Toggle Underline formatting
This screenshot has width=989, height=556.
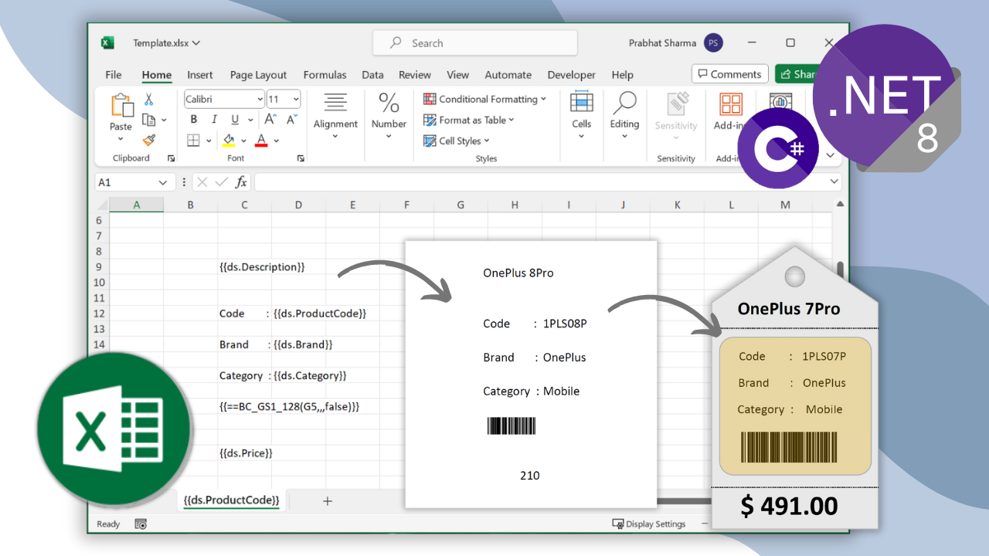[234, 119]
